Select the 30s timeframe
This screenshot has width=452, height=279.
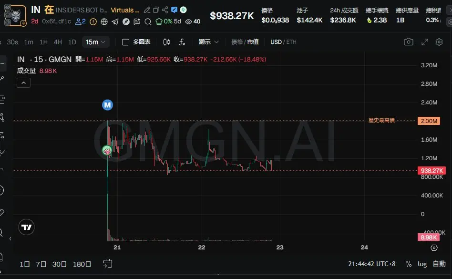tap(12, 42)
